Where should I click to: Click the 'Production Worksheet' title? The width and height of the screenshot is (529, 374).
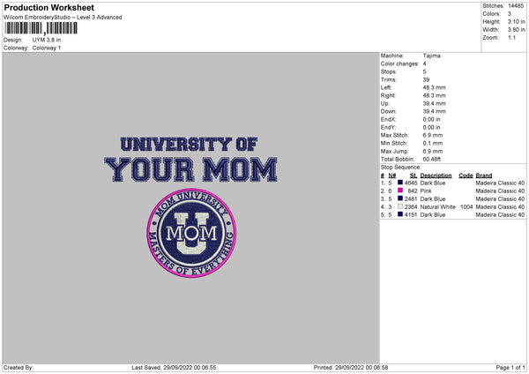tap(48, 7)
